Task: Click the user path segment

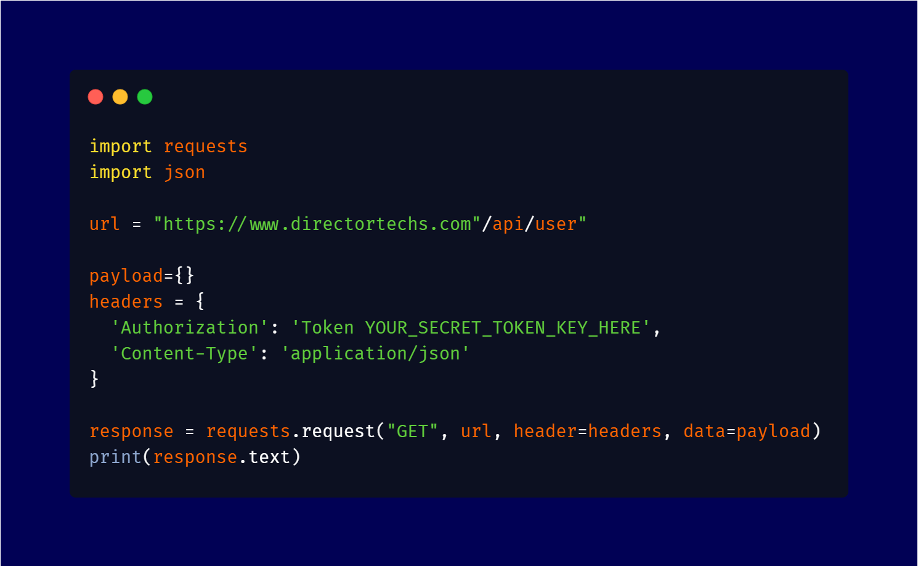Action: 556,224
